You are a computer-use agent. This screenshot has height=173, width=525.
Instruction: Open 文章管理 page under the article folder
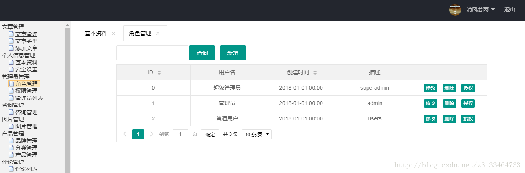[26, 34]
